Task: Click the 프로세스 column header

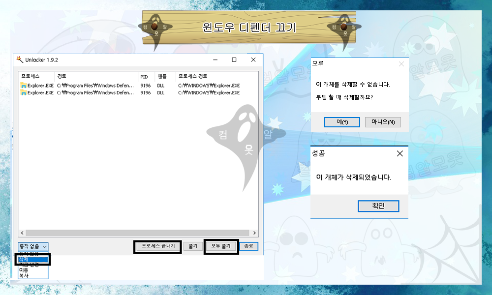Action: point(36,76)
